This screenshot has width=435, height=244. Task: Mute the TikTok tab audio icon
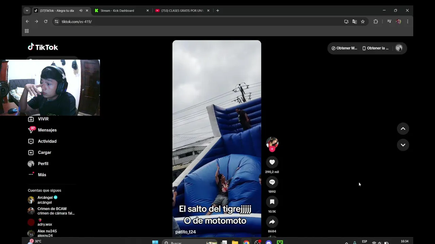pyautogui.click(x=81, y=11)
